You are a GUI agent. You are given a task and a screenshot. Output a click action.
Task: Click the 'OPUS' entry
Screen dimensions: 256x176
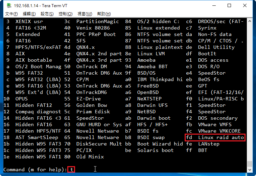pyautogui.click(x=22, y=99)
